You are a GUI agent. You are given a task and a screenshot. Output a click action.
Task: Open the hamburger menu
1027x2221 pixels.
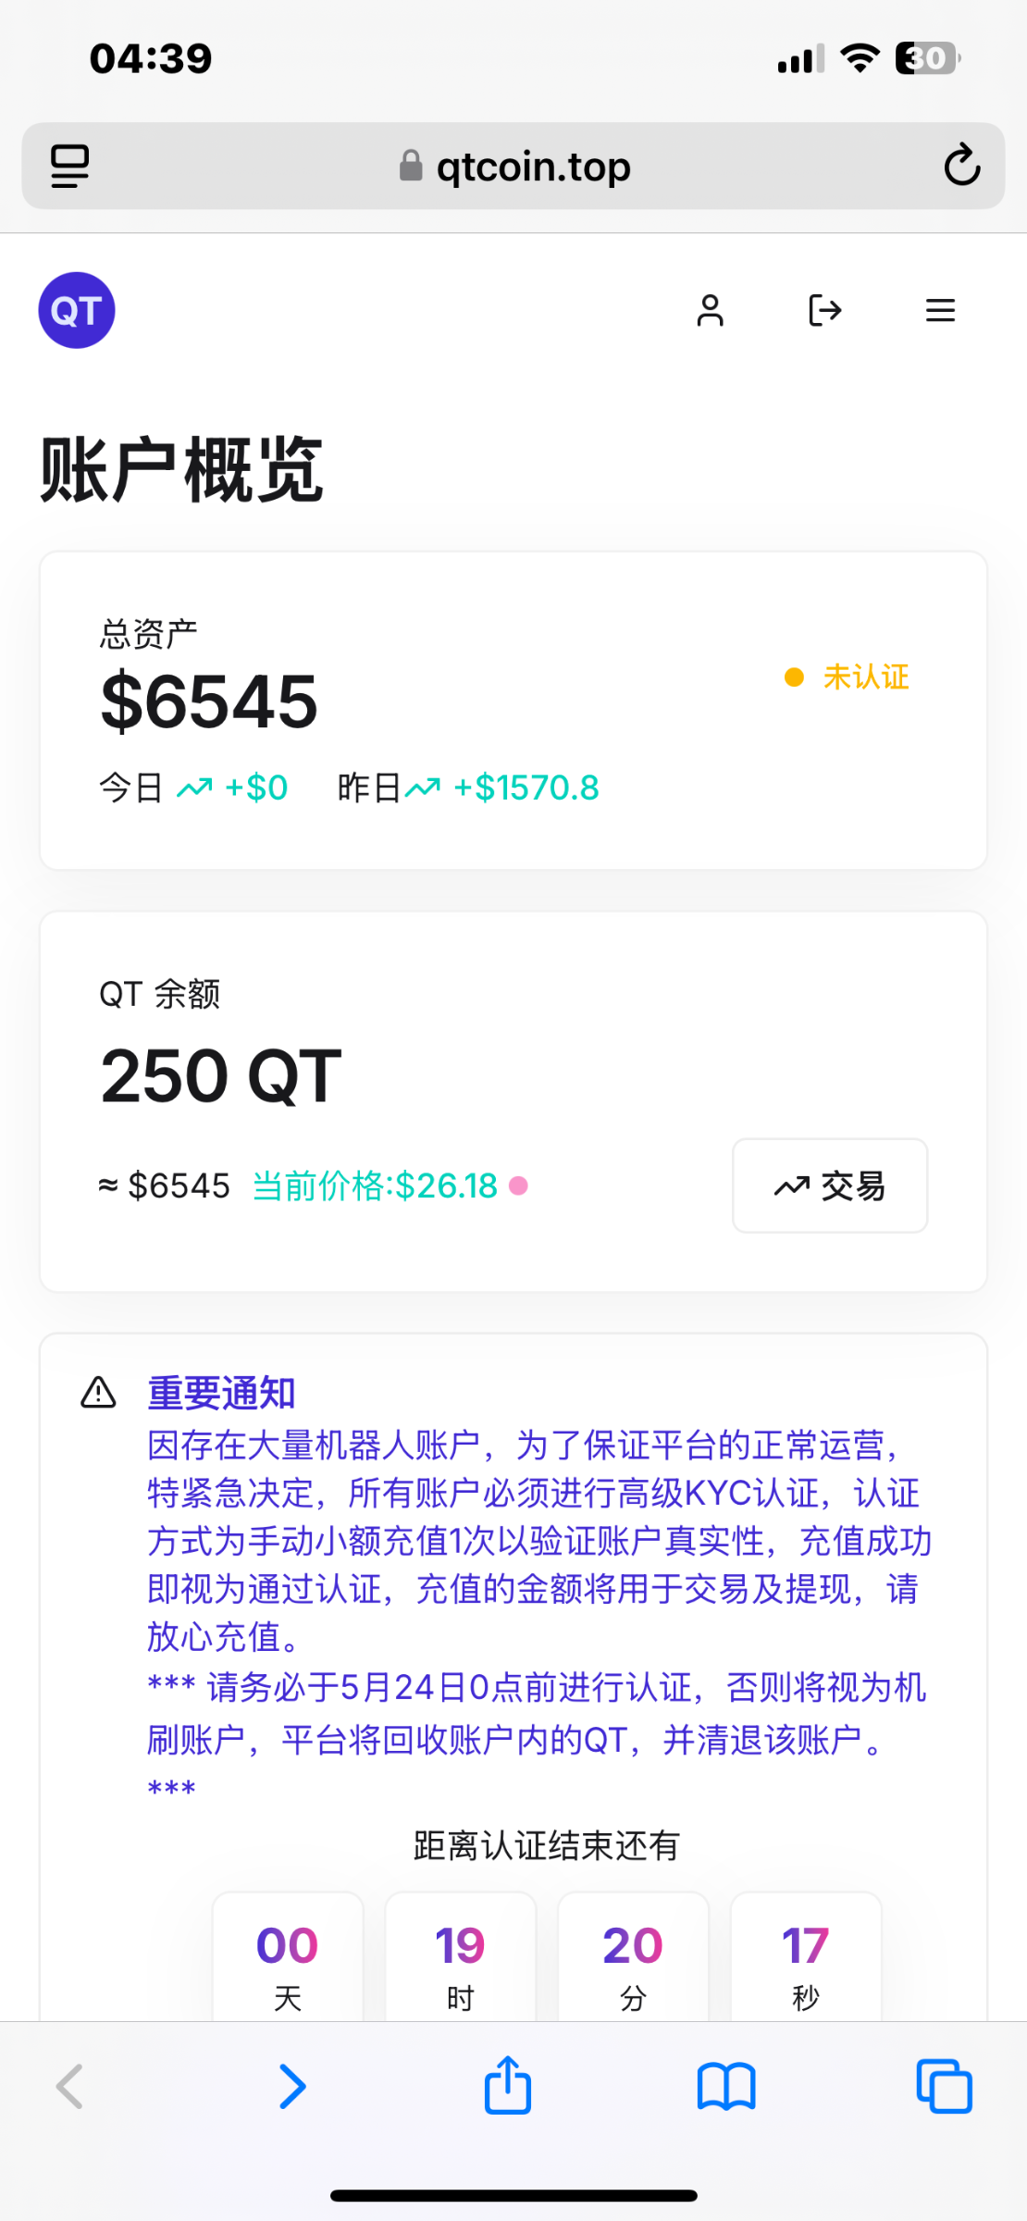click(x=940, y=310)
